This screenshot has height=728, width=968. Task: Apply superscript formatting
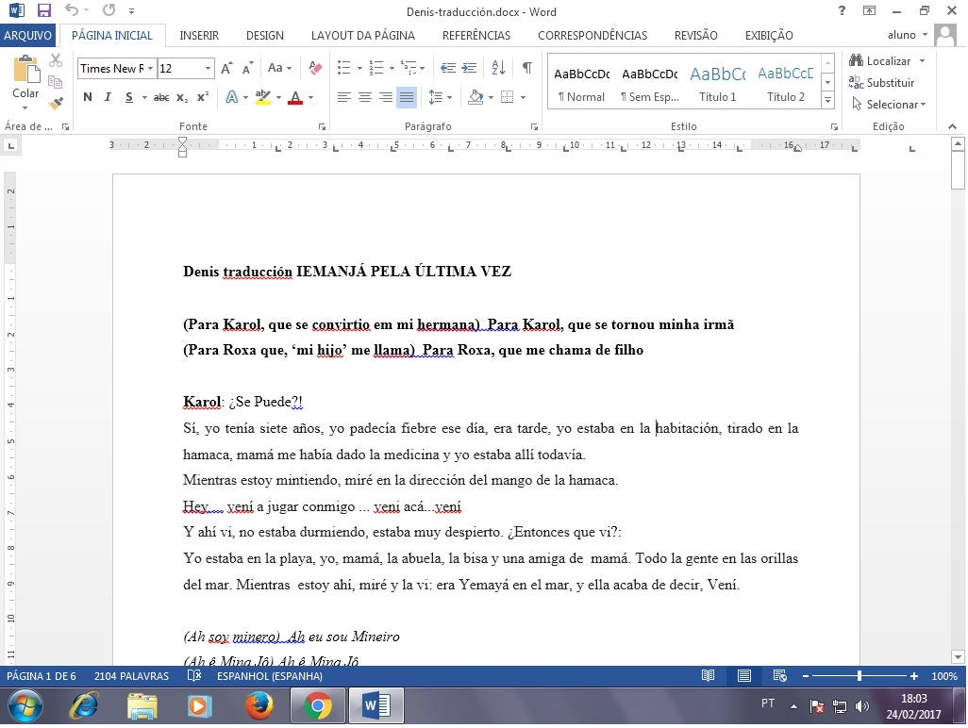click(x=203, y=97)
